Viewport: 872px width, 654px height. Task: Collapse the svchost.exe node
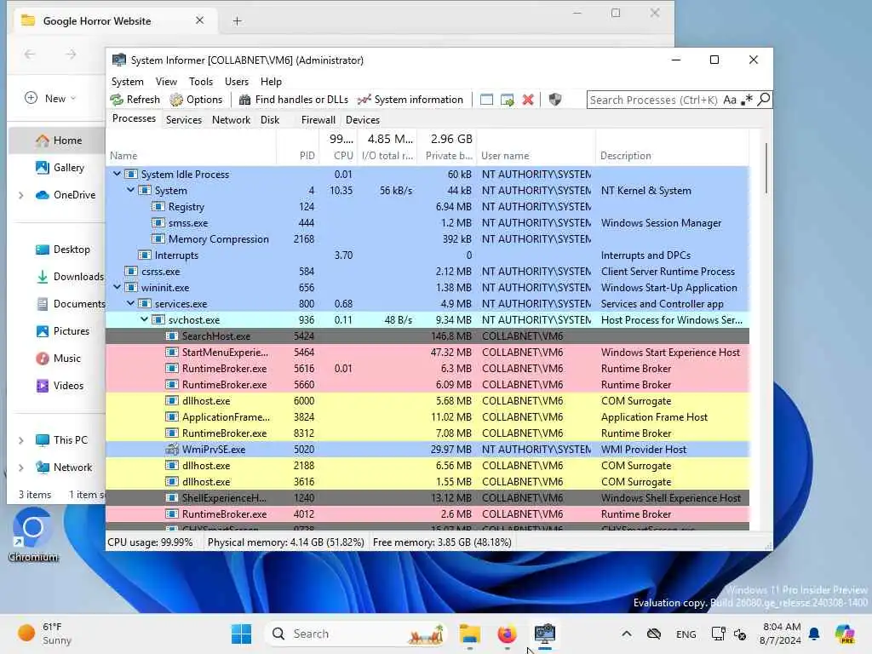[145, 320]
